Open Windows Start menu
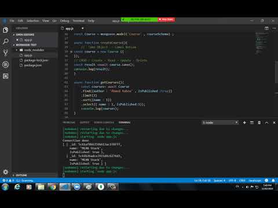The image size is (278, 208). (5, 187)
